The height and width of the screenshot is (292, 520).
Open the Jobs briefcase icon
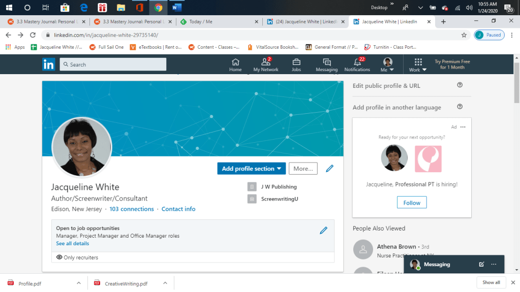[296, 64]
